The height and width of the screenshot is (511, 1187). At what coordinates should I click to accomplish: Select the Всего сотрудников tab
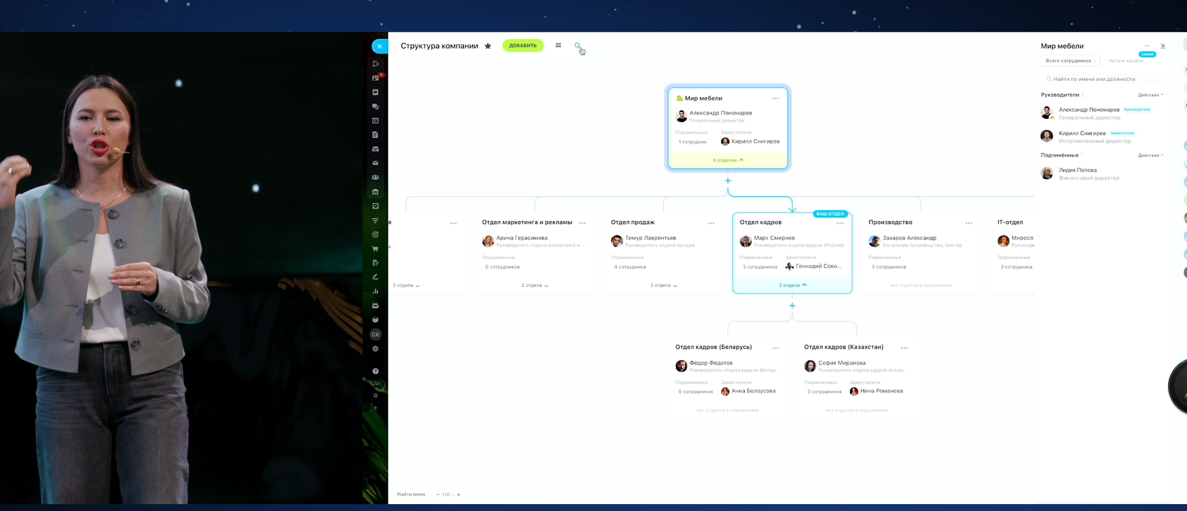[x=1068, y=61]
